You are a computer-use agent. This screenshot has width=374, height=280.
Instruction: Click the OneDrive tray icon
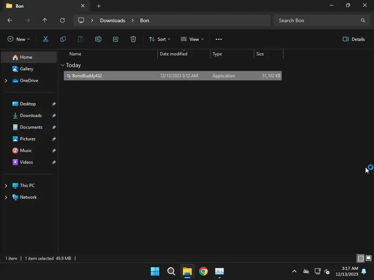coord(306,271)
